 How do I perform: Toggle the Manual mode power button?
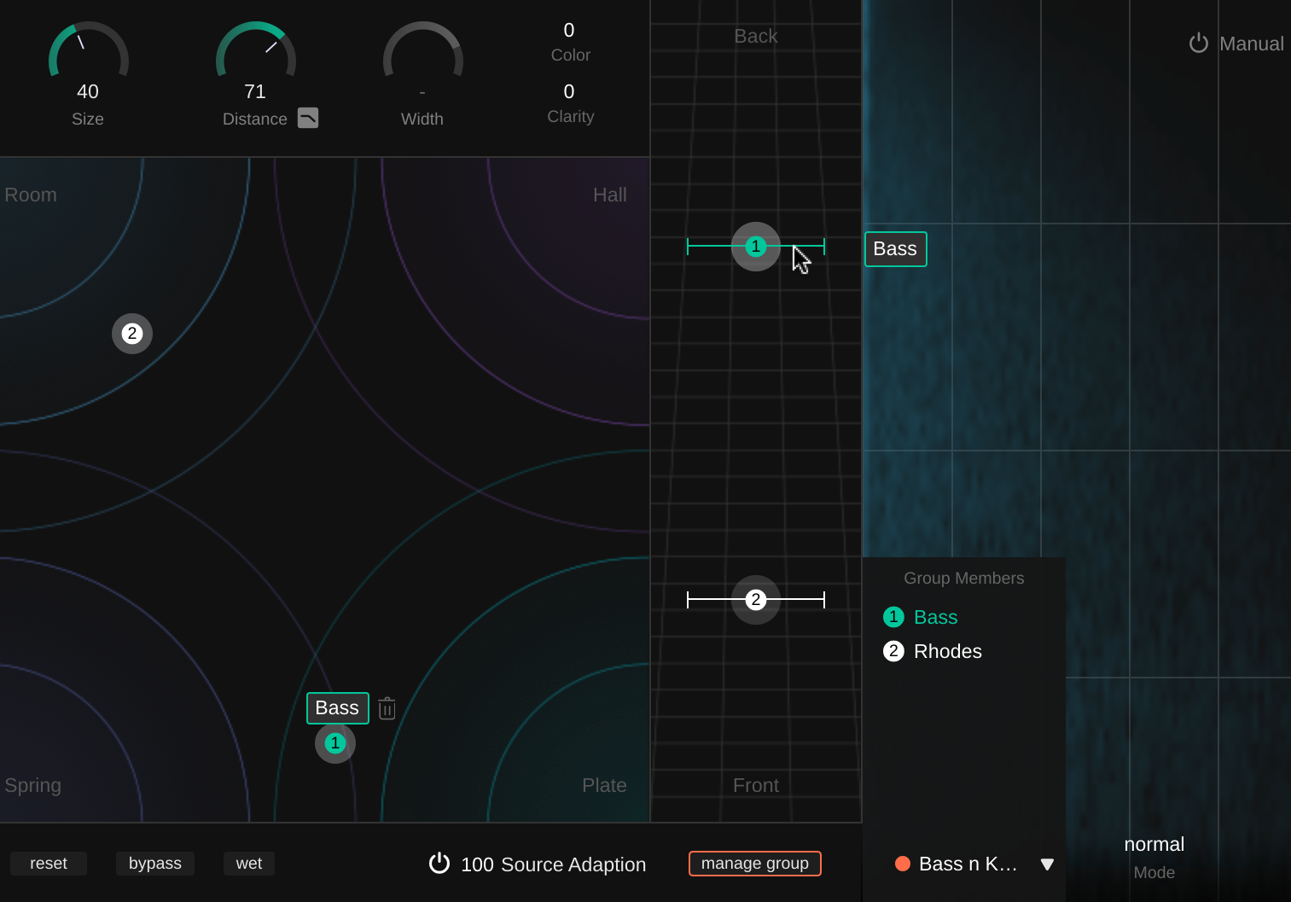(x=1199, y=44)
